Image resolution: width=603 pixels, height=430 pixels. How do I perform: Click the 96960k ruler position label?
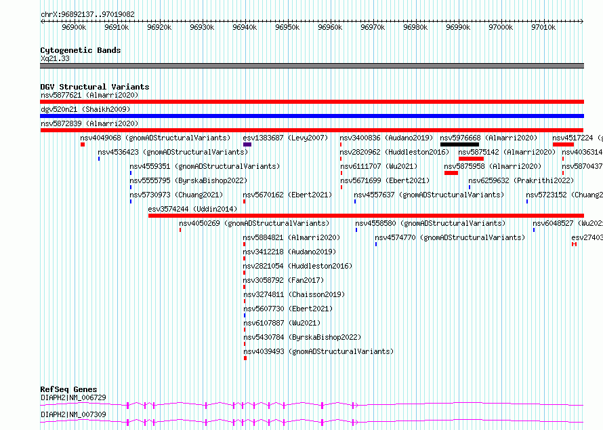(330, 27)
